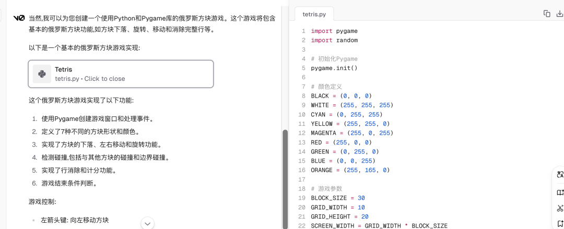Click line number 17 in the code gutter
564x229 pixels.
(x=302, y=179)
